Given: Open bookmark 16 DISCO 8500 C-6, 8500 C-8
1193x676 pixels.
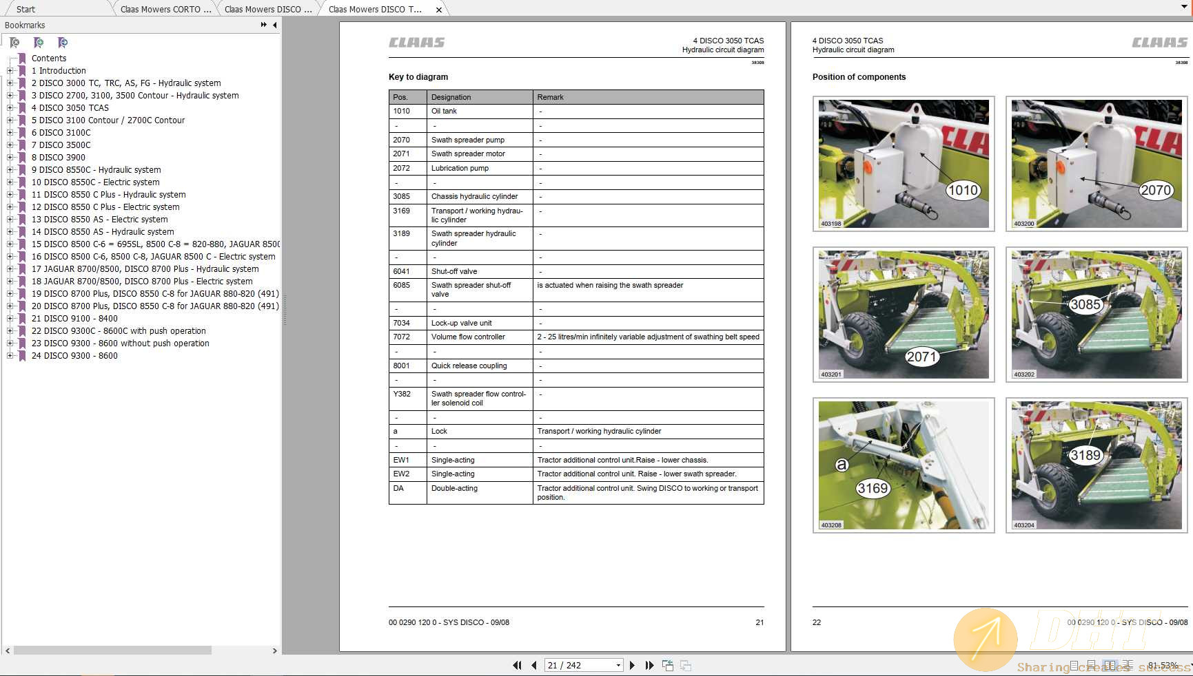Looking at the screenshot, I should click(x=153, y=257).
